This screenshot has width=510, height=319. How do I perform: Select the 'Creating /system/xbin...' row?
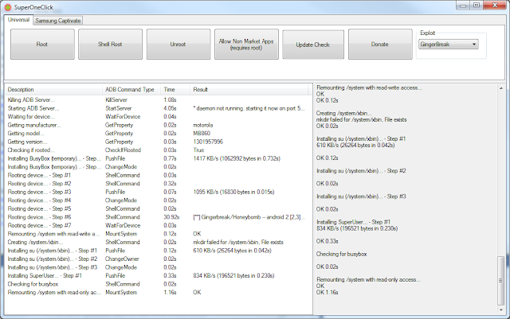[x=157, y=243]
